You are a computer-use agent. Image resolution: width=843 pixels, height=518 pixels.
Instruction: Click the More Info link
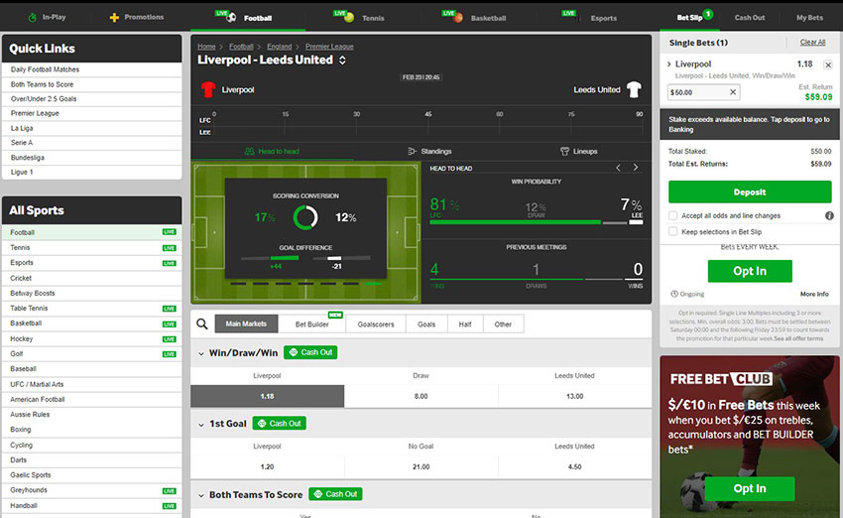[814, 294]
